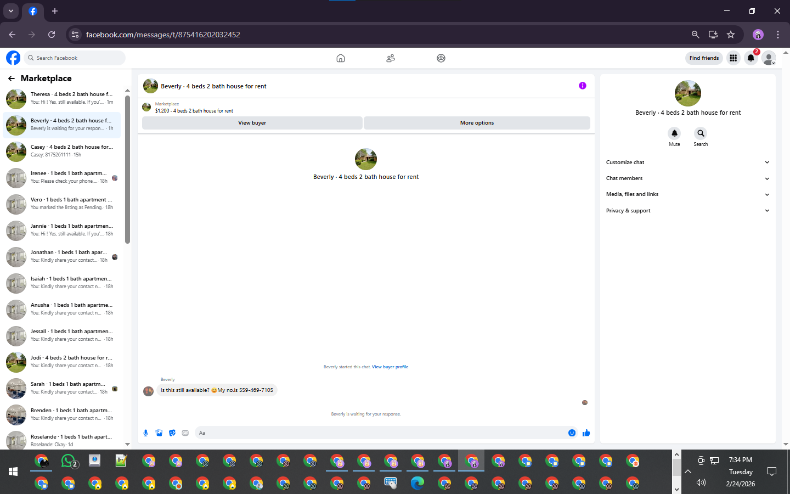The image size is (790, 494).
Task: Open the Facebook Home icon
Action: click(341, 58)
